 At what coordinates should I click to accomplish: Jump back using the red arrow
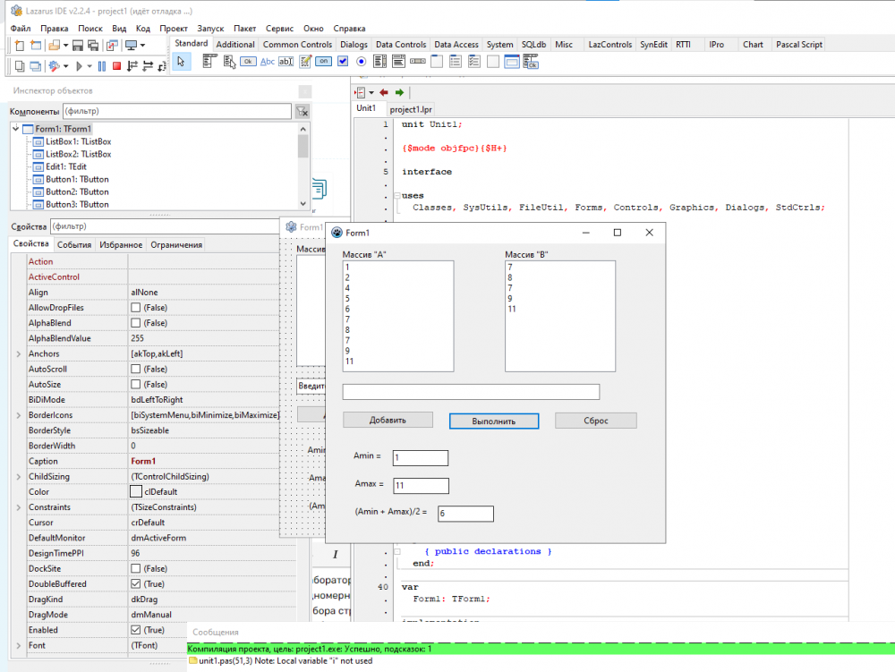click(x=384, y=92)
